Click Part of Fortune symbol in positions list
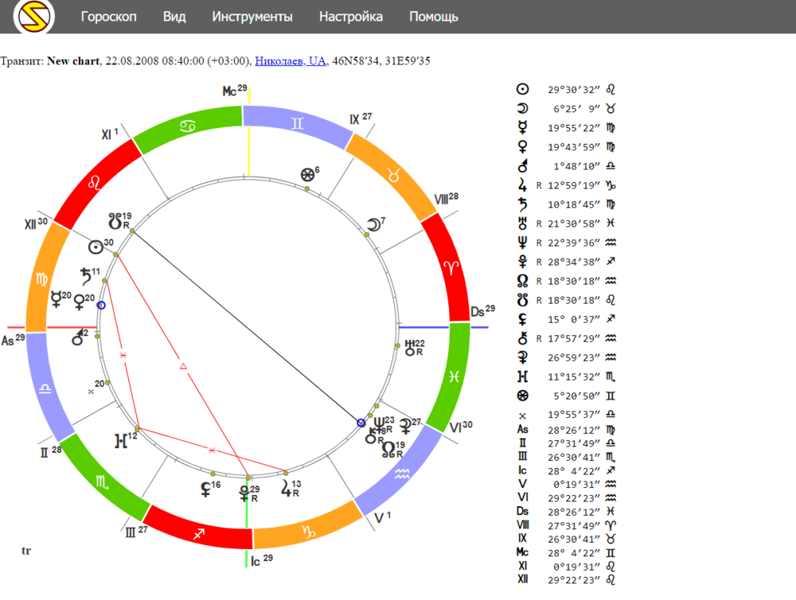Image resolution: width=796 pixels, height=600 pixels. [522, 395]
